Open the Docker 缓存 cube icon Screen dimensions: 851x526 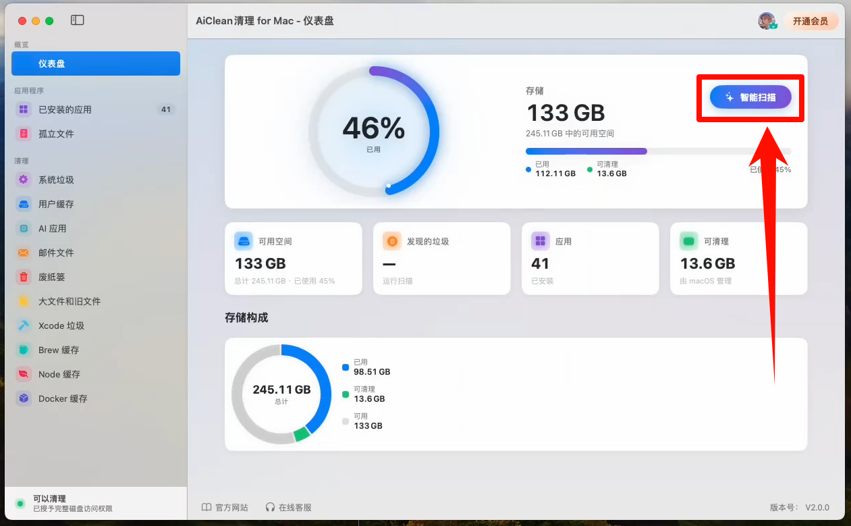24,398
